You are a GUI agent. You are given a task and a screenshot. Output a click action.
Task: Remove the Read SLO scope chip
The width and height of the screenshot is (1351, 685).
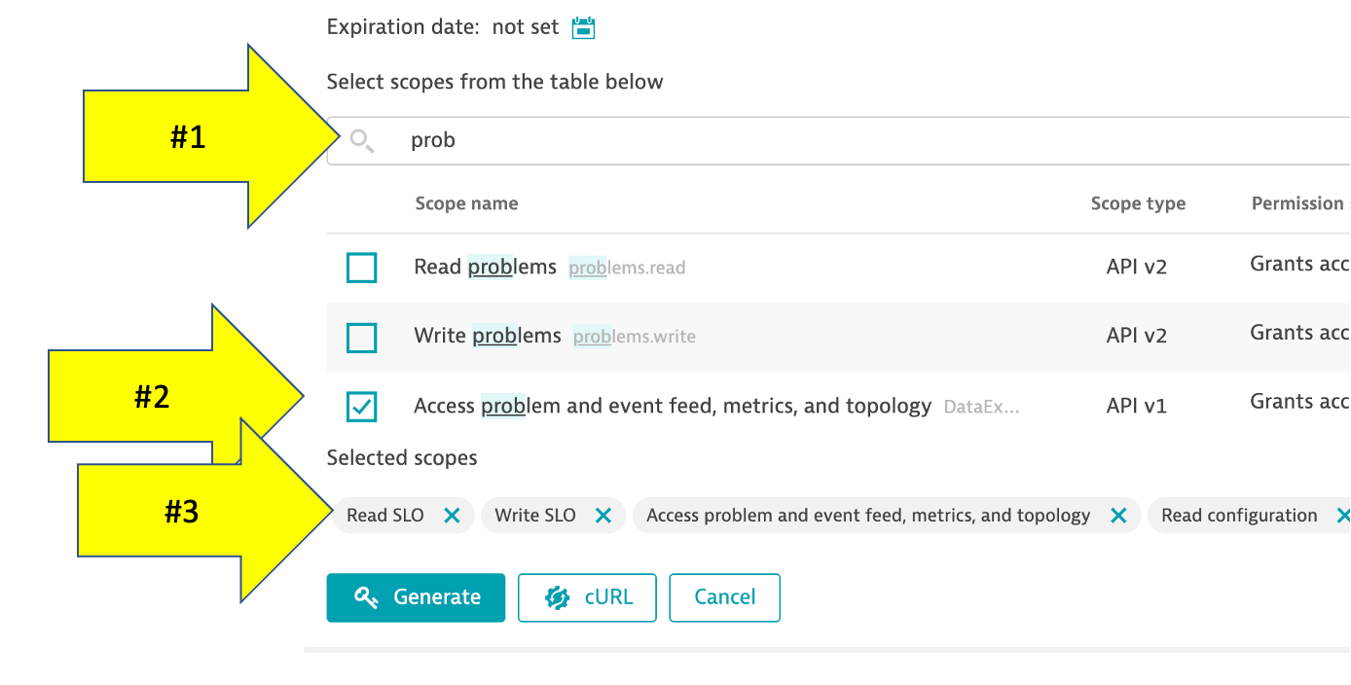[x=452, y=516]
